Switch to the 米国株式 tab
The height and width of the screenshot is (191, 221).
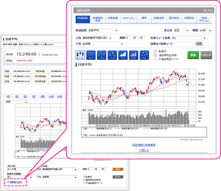click(189, 19)
